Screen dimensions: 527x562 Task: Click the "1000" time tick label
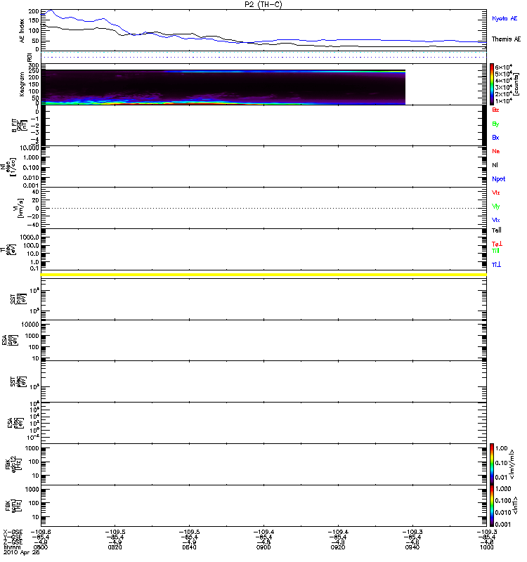[x=487, y=548]
